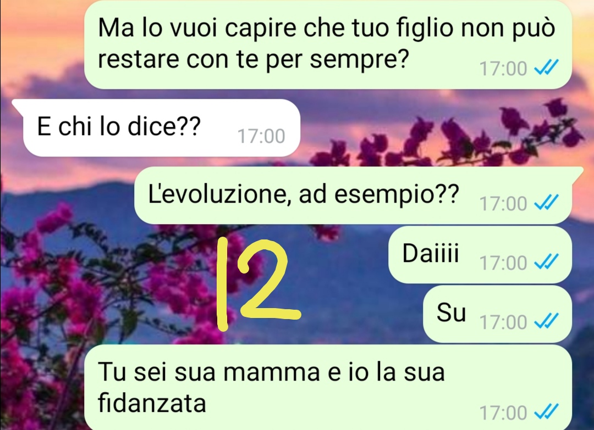This screenshot has width=594, height=430.
Task: Select the received 'E chi lo dice??' message
Action: coord(156,128)
